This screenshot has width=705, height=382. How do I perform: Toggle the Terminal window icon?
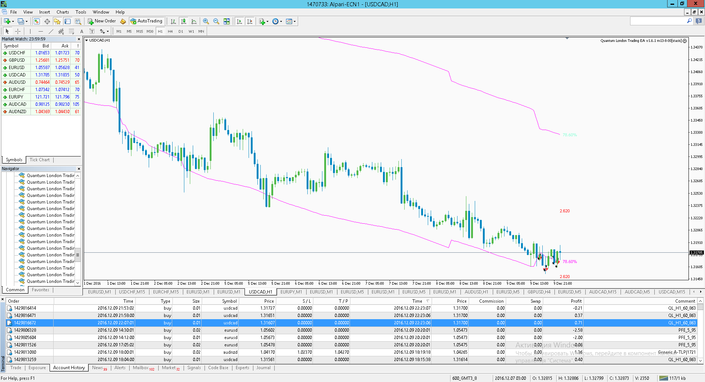(x=68, y=21)
